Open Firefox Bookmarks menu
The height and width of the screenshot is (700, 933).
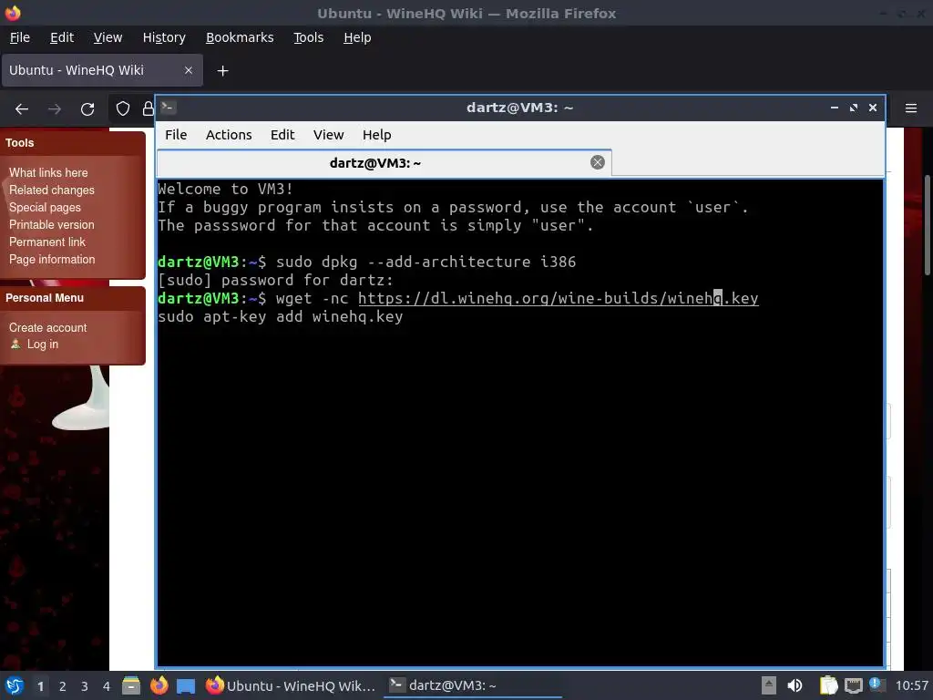(x=240, y=37)
